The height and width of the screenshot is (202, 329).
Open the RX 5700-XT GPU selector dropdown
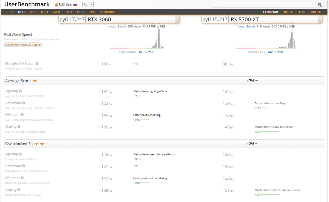(x=319, y=19)
